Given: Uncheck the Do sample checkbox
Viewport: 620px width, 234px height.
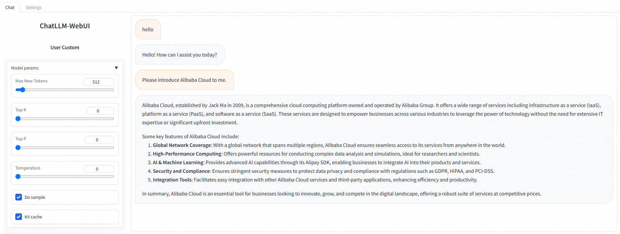Looking at the screenshot, I should click(19, 197).
